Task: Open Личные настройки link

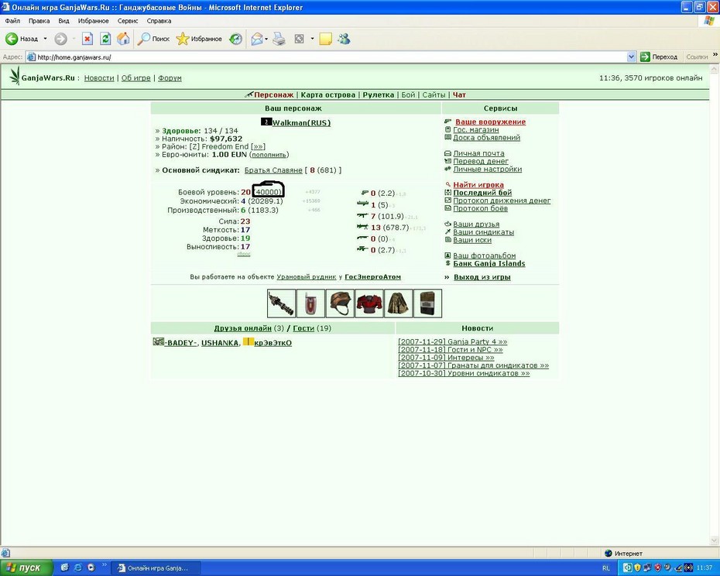Action: (487, 169)
